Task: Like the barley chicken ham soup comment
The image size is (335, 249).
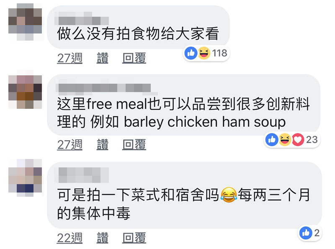Action: (102, 144)
